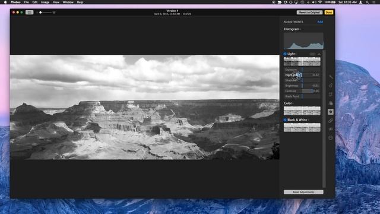This screenshot has height=214, width=380.
Task: Click the Reset Adjustments button
Action: (x=303, y=192)
